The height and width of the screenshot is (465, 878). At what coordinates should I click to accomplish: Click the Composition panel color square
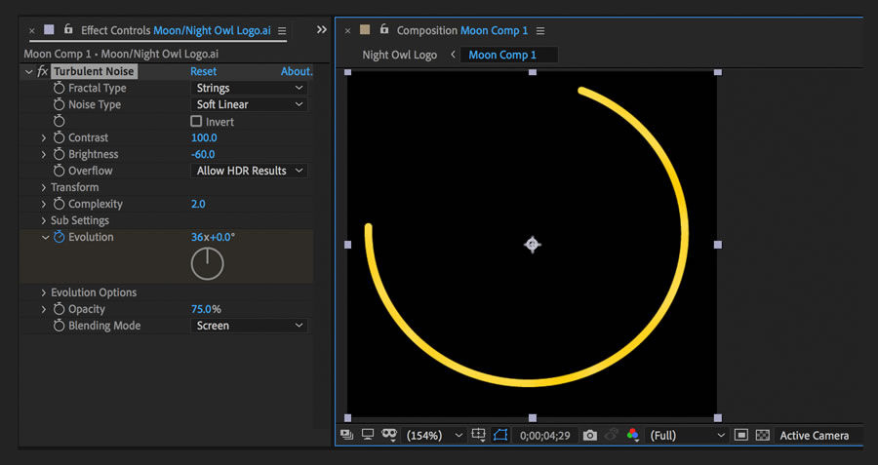365,29
